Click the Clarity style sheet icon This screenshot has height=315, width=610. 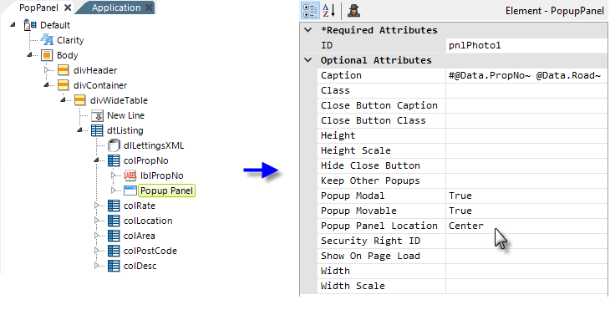pyautogui.click(x=47, y=40)
